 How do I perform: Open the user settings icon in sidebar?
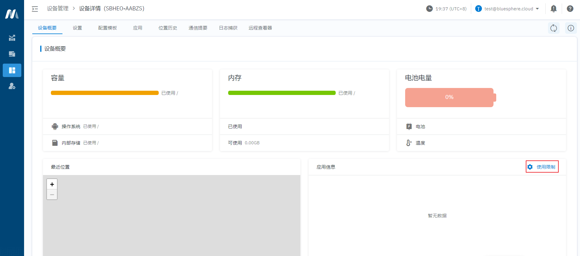tap(12, 86)
